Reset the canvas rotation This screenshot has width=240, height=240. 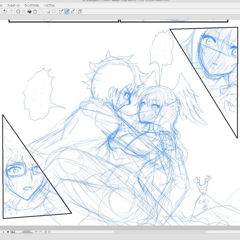[45, 232]
